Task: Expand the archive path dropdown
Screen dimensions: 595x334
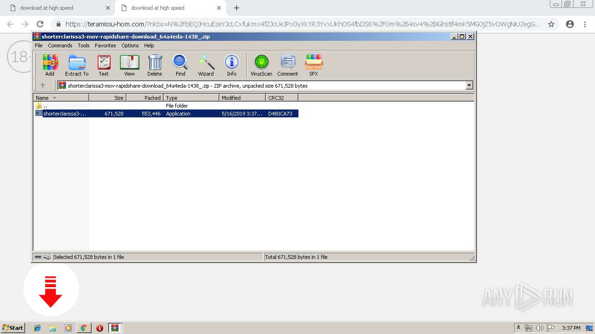Action: point(469,85)
